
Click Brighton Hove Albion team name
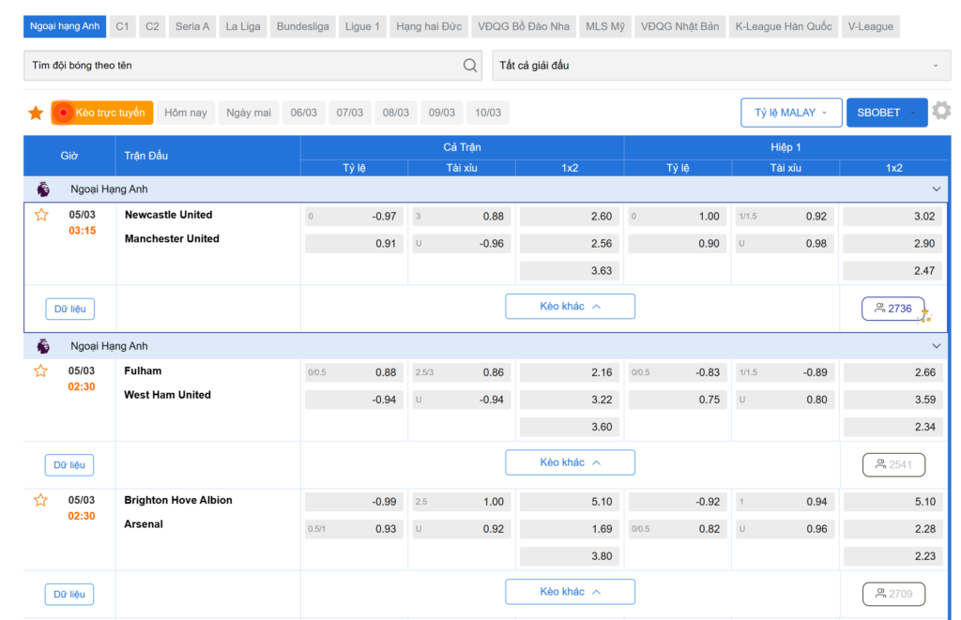tap(178, 501)
